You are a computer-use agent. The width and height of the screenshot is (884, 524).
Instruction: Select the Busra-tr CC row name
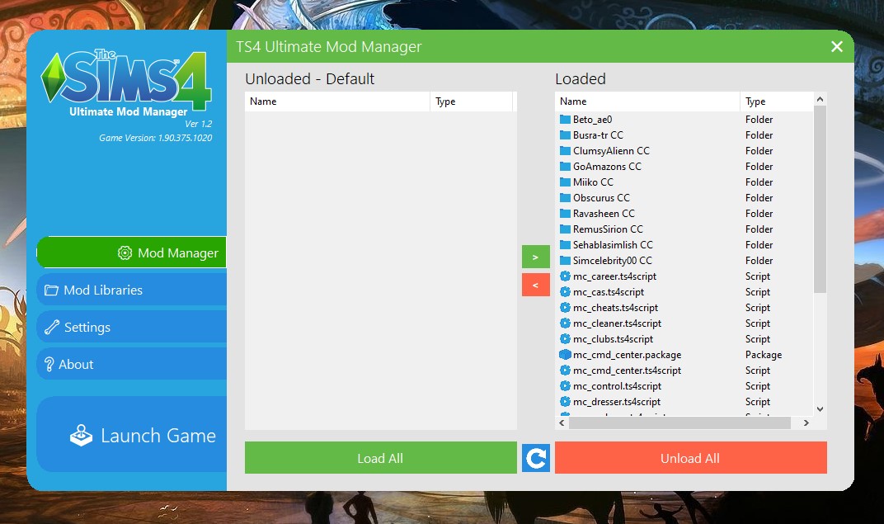(598, 135)
